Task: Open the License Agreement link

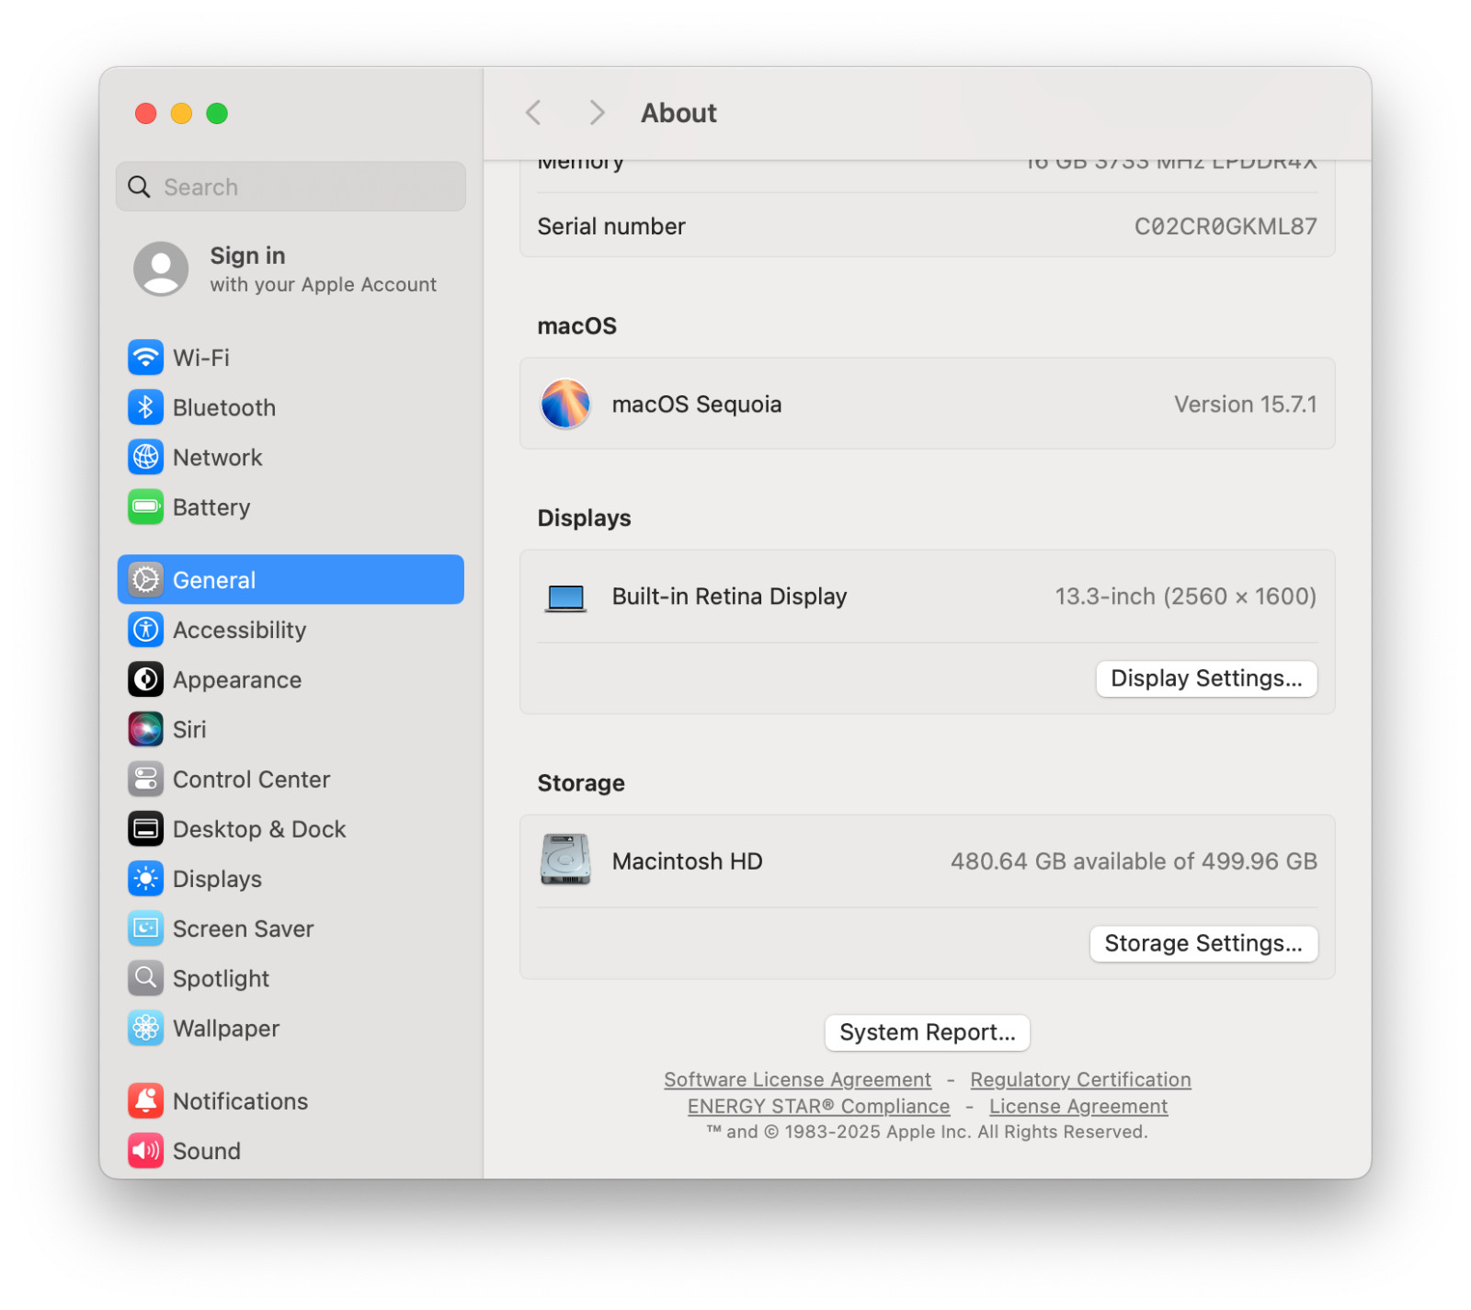Action: tap(1078, 1106)
